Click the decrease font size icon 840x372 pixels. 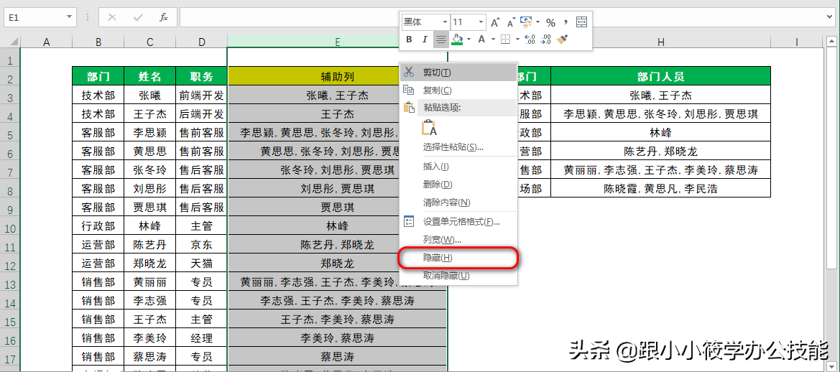(x=511, y=22)
